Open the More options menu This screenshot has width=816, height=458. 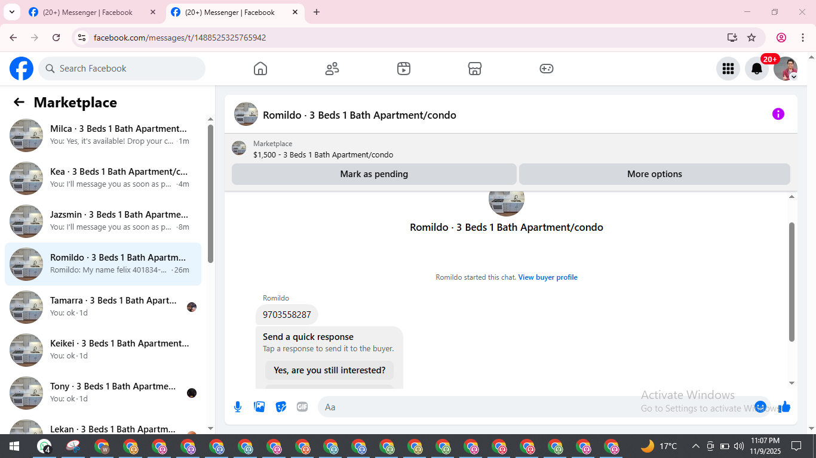click(655, 174)
